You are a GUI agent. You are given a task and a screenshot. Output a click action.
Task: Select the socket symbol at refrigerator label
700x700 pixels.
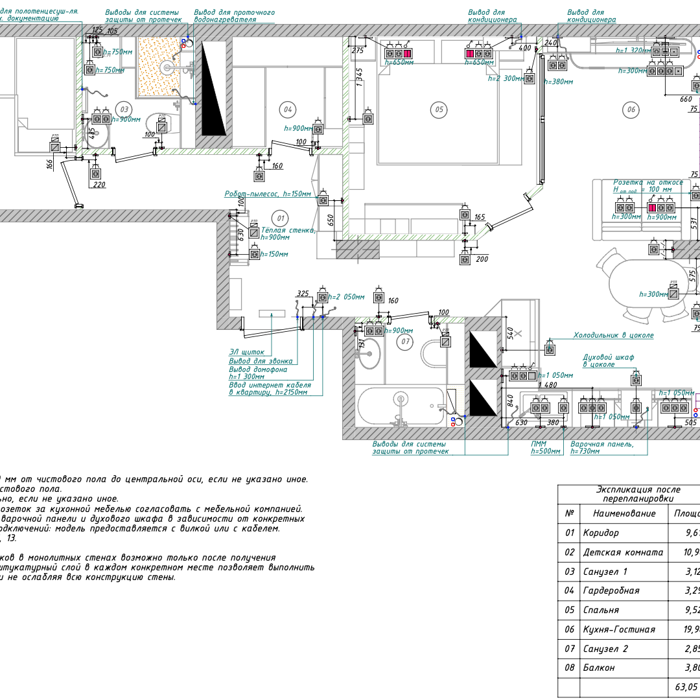pyautogui.click(x=550, y=350)
